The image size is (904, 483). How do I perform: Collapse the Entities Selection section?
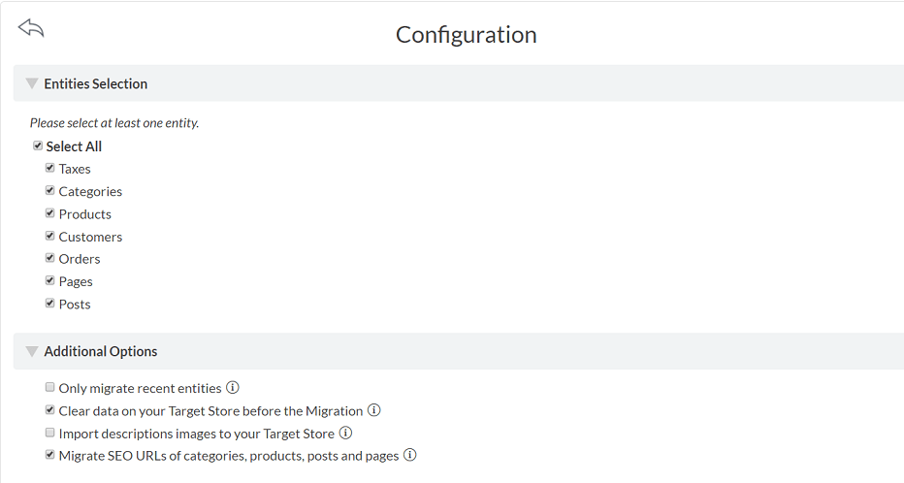(32, 83)
